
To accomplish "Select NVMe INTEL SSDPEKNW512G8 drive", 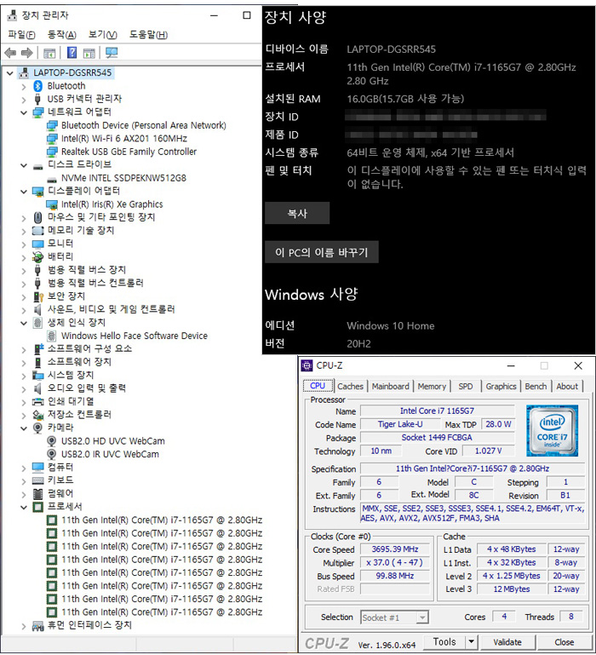I will pyautogui.click(x=123, y=178).
